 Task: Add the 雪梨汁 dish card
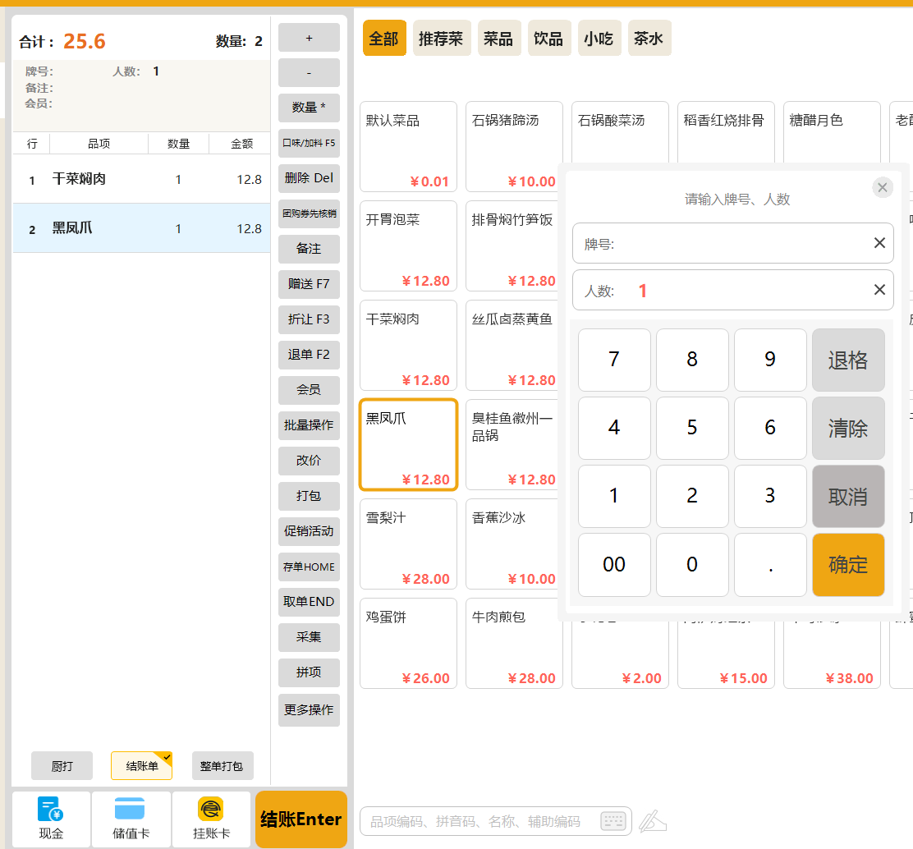click(x=408, y=544)
